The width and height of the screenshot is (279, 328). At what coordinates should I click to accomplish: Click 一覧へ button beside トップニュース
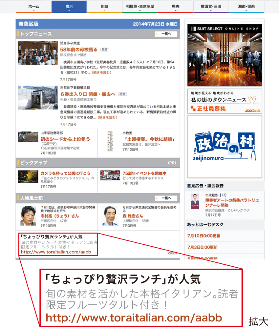(166, 34)
